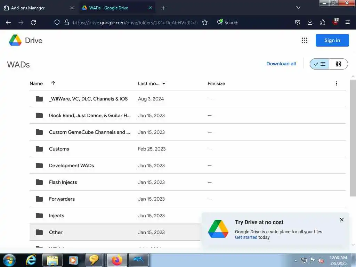Open Windows Explorer from taskbar
The width and height of the screenshot is (356, 267).
tap(52, 260)
